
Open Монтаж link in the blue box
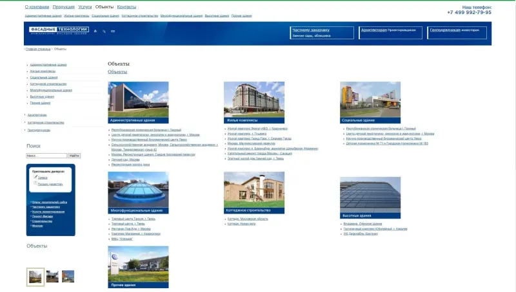[x=37, y=226]
